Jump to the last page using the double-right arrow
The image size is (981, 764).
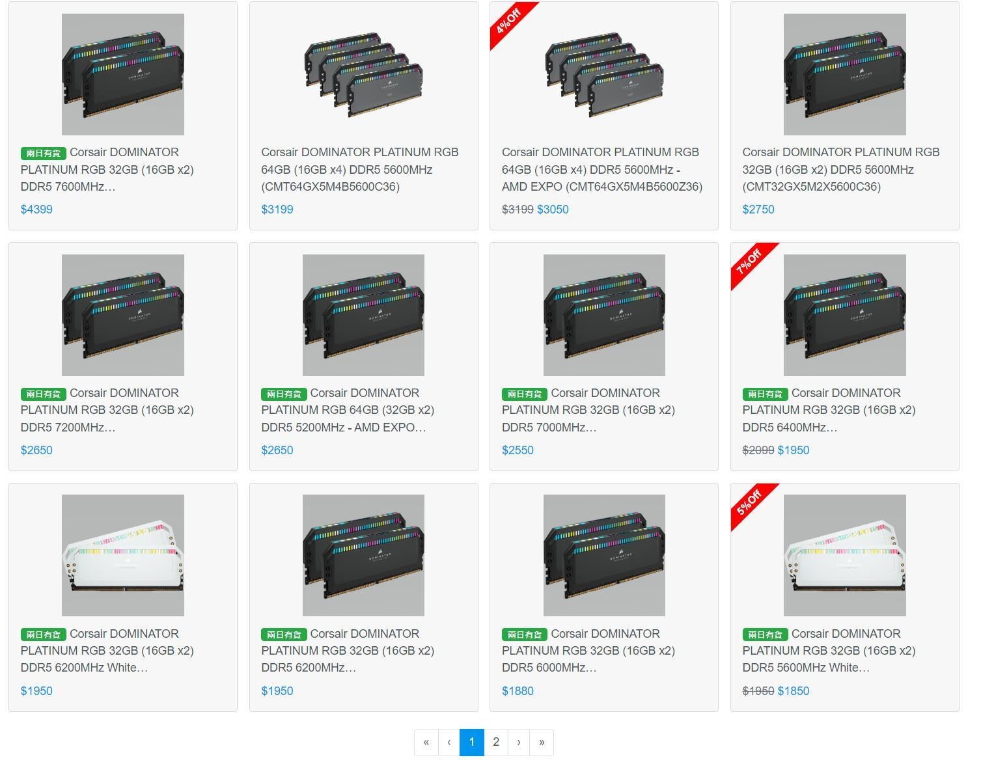(x=542, y=743)
